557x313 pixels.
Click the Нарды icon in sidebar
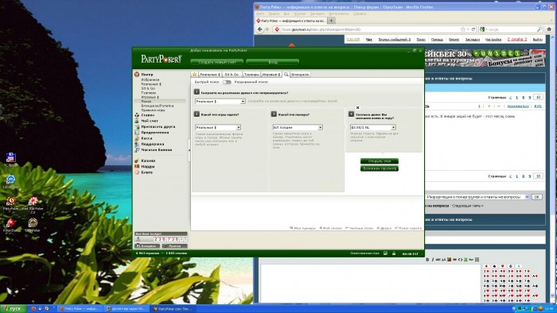tap(137, 166)
